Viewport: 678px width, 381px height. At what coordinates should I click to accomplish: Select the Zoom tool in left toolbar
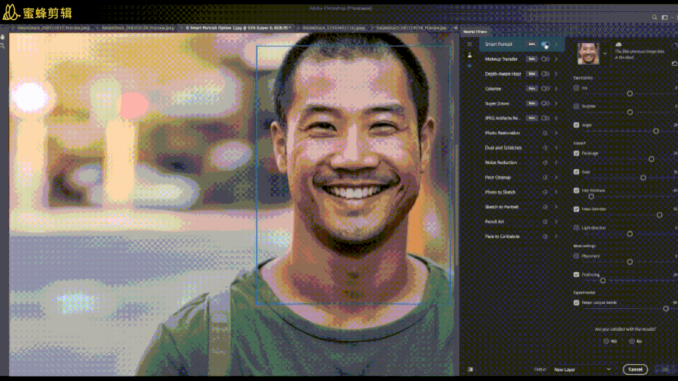coord(3,46)
